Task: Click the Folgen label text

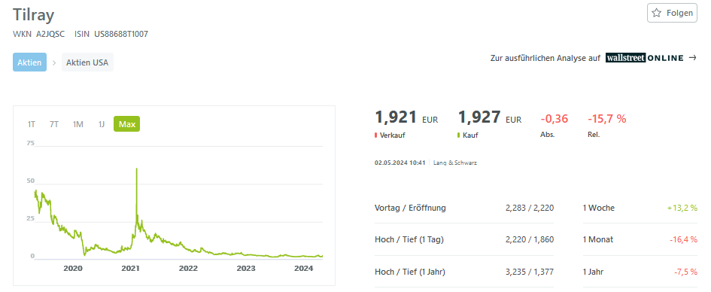Action: [679, 13]
